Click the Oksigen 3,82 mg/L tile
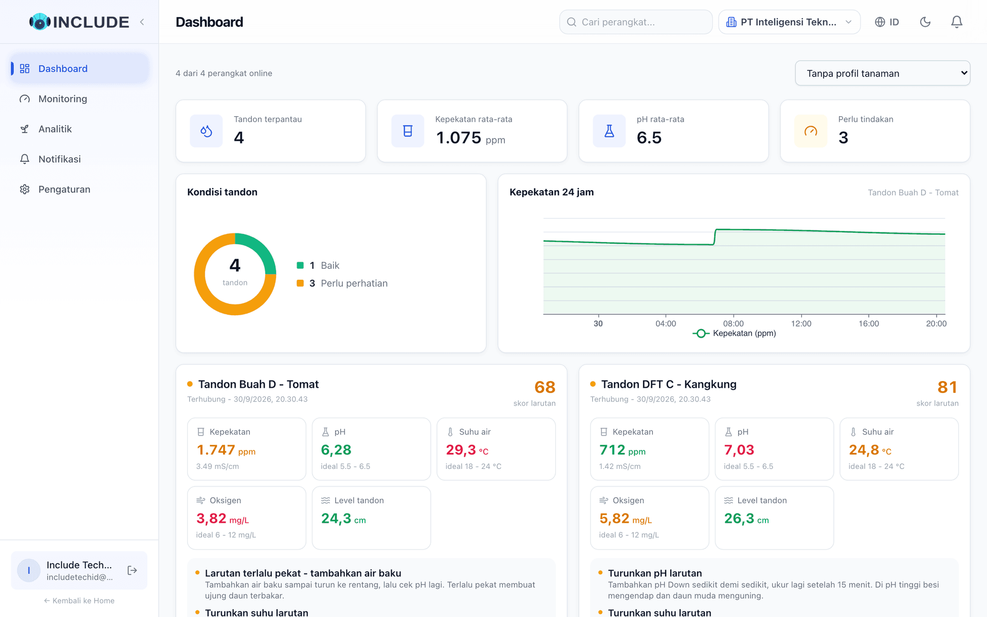Viewport: 987px width, 617px height. (247, 518)
